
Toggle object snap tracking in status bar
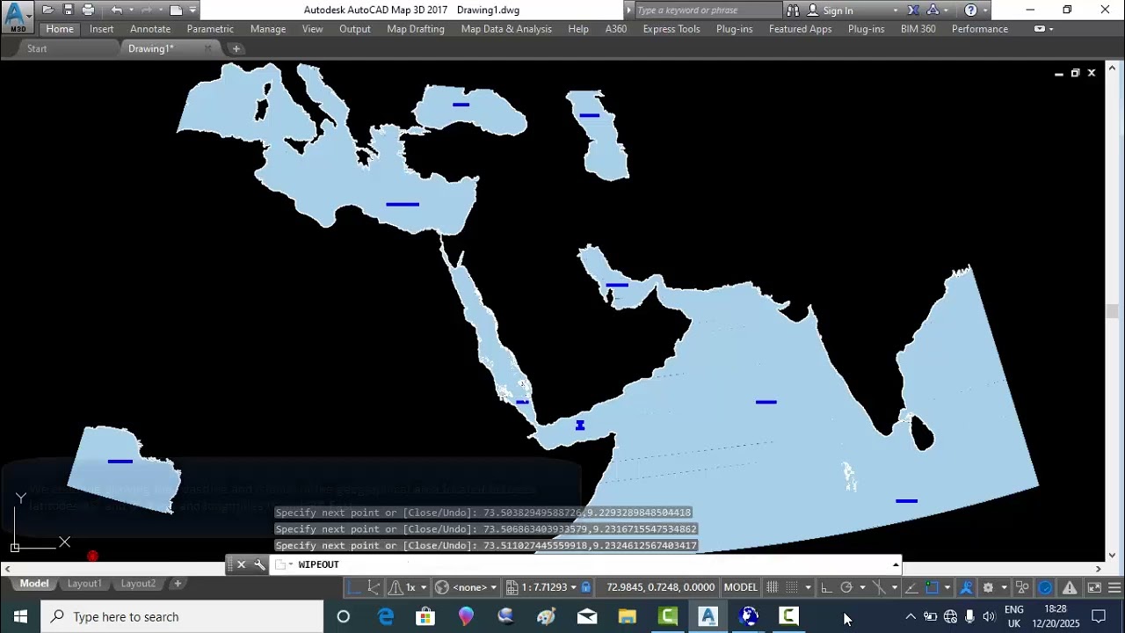click(911, 587)
